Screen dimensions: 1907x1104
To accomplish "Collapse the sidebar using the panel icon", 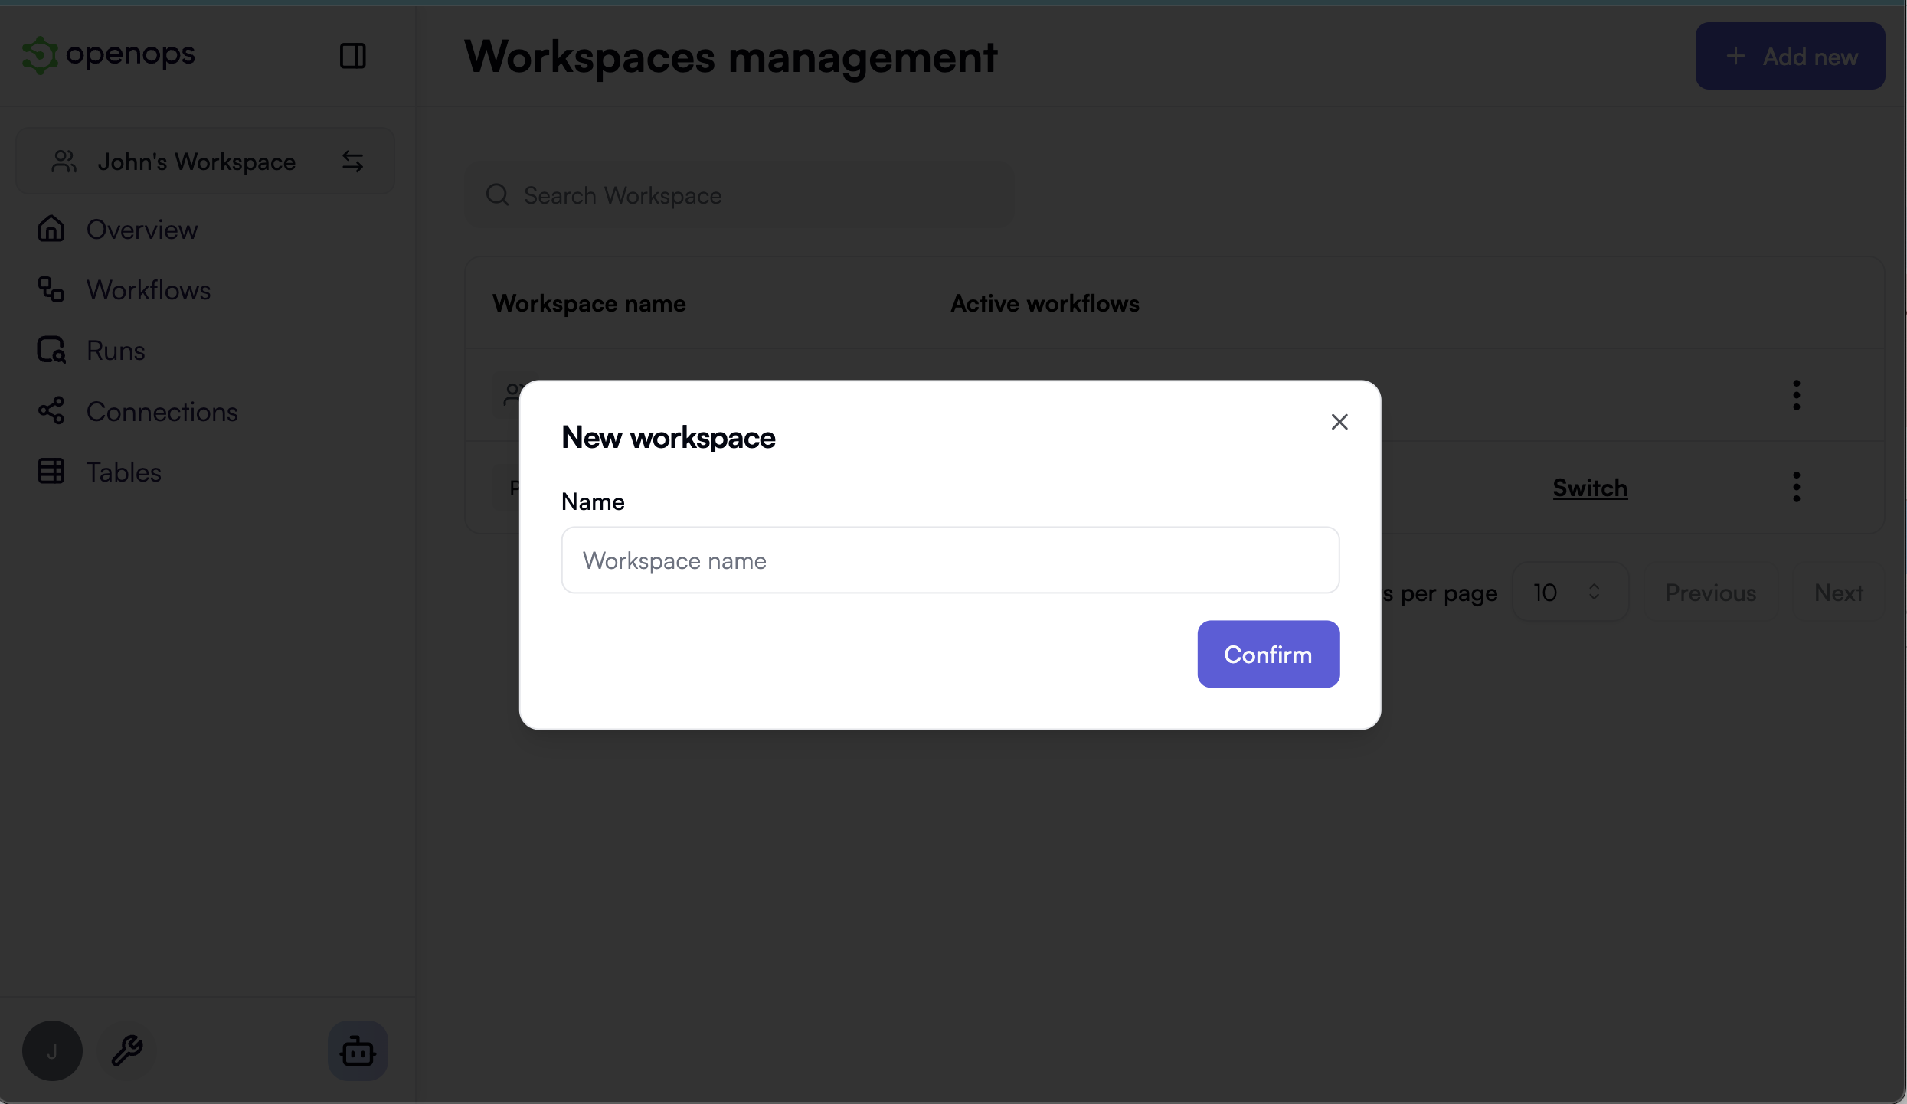I will pyautogui.click(x=352, y=54).
